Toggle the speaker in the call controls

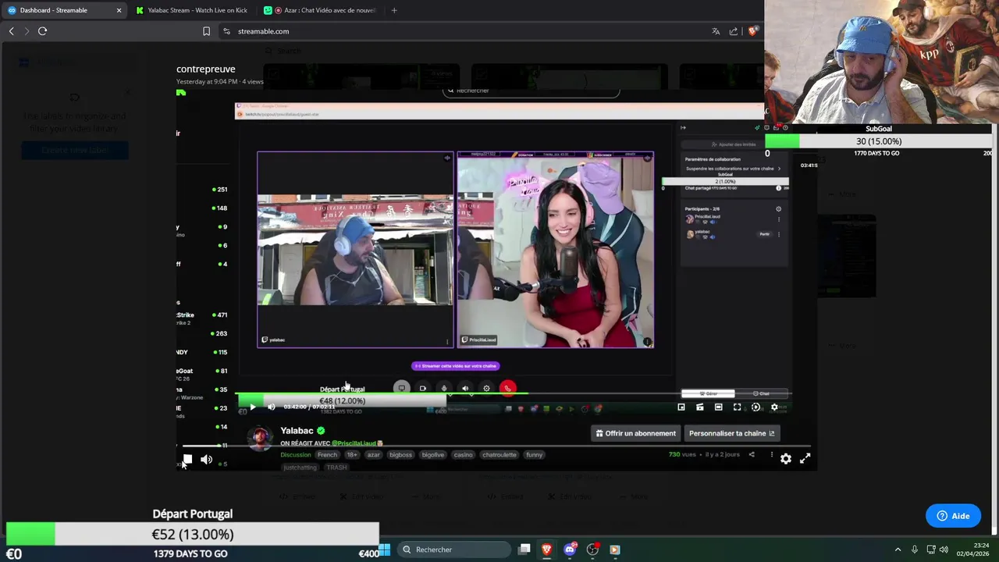click(465, 388)
